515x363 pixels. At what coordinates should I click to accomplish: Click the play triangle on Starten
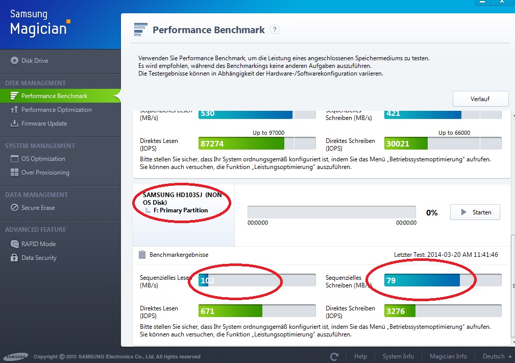(x=463, y=212)
